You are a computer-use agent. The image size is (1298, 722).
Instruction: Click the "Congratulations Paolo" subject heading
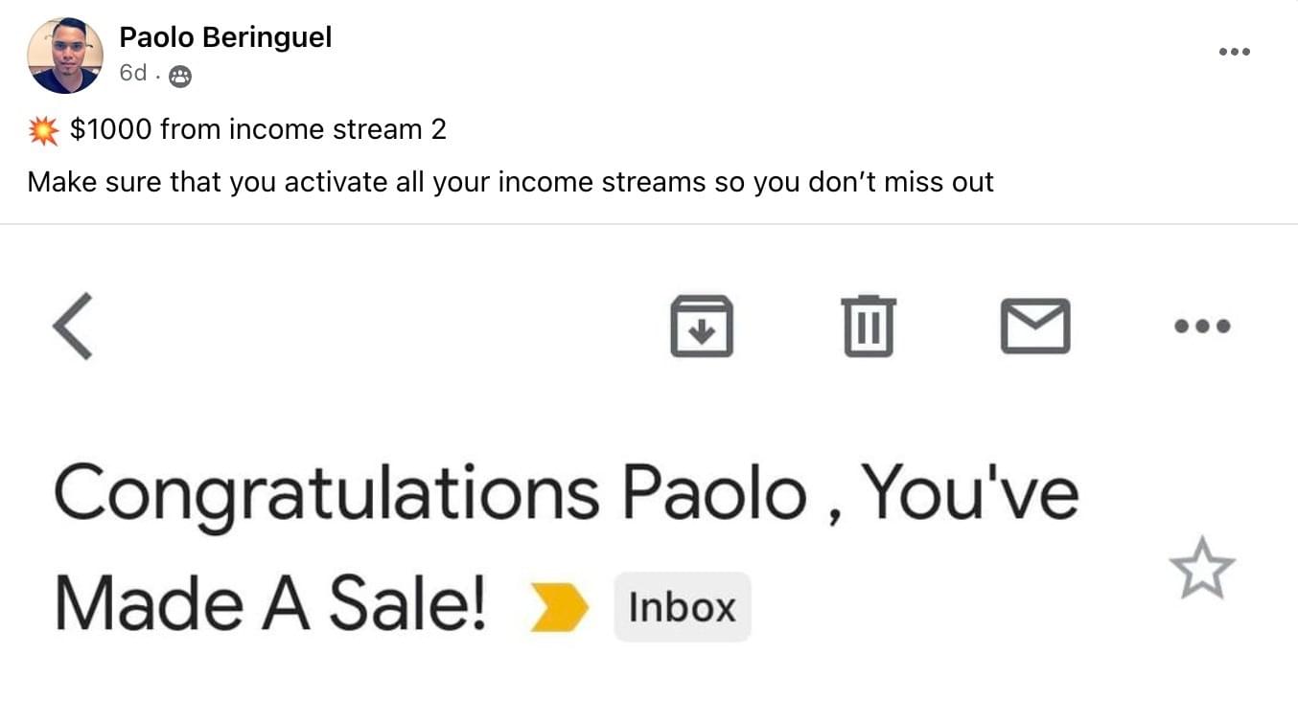pos(429,493)
